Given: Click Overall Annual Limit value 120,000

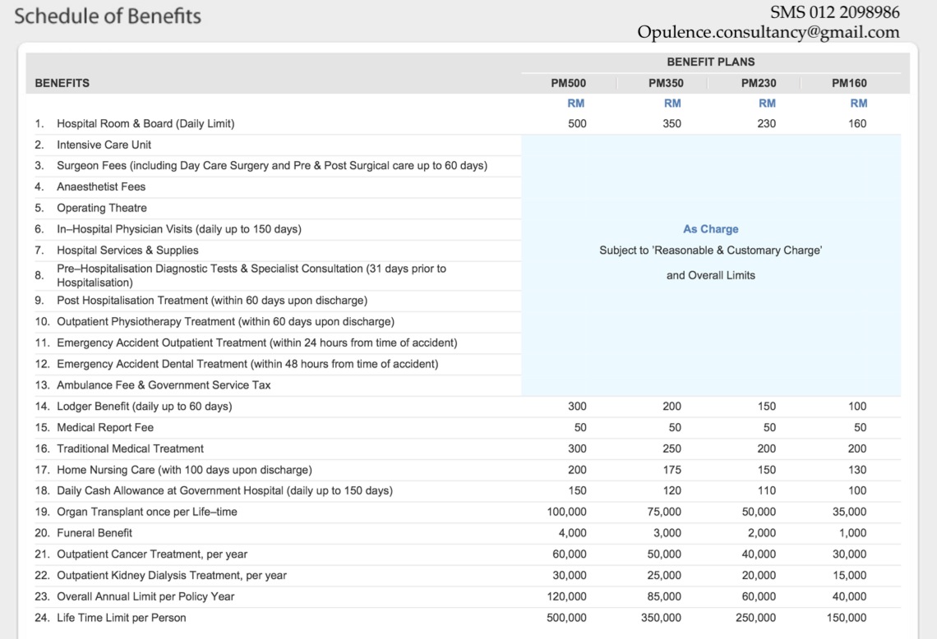Looking at the screenshot, I should pos(566,596).
